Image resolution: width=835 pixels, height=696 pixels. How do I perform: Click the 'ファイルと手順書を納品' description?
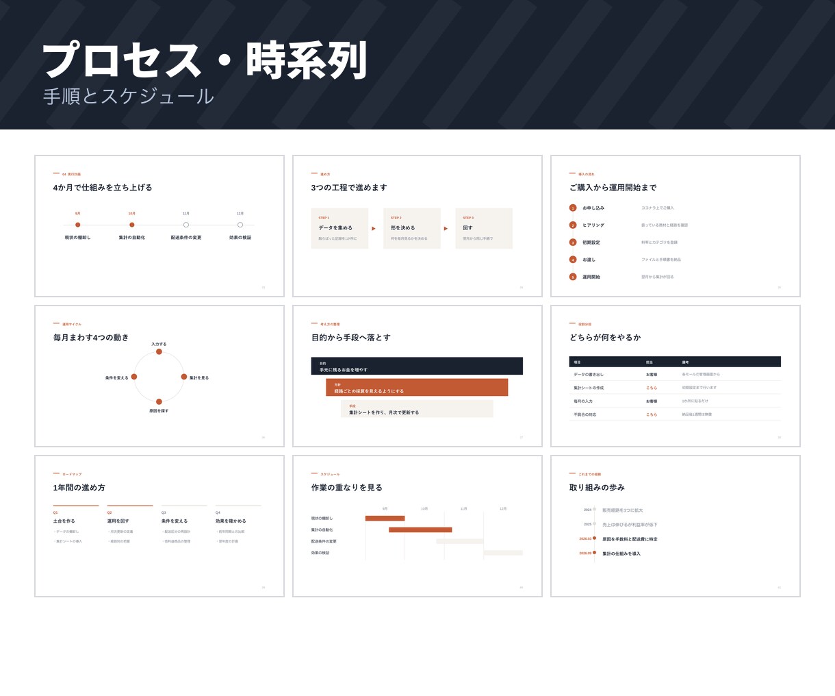pos(661,260)
